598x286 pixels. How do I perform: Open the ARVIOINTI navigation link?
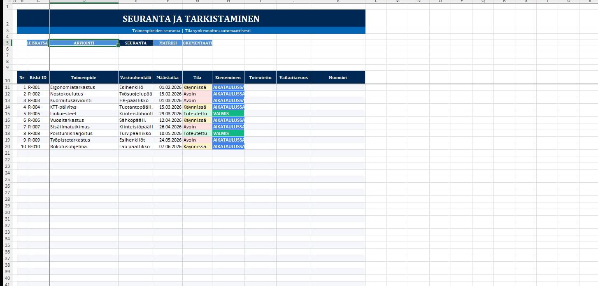pyautogui.click(x=84, y=43)
